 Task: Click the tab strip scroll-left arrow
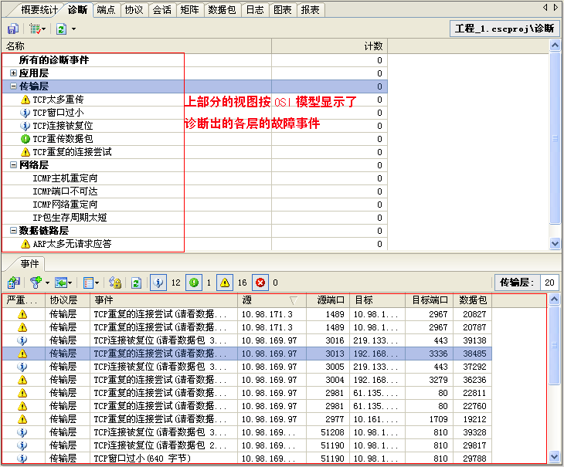pos(545,7)
